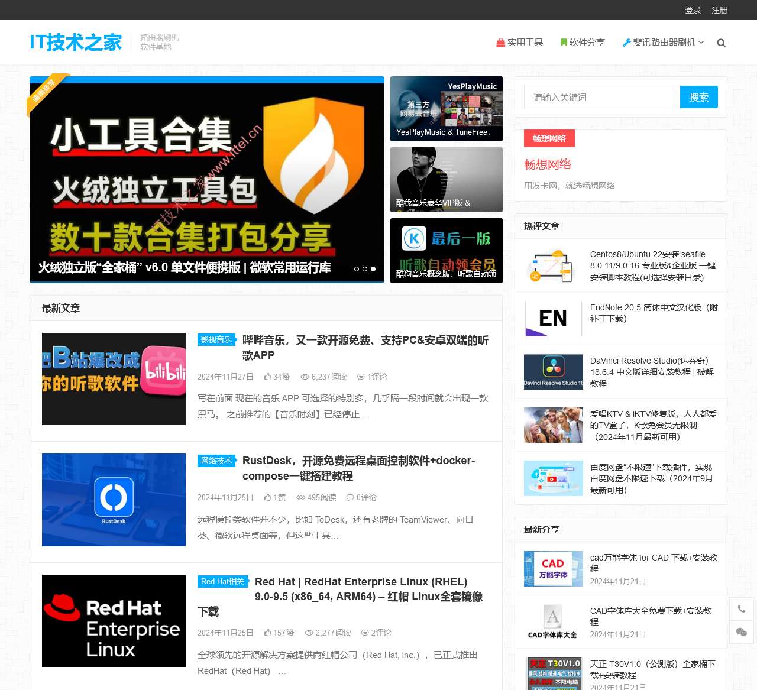Click the 百度网盘 article thumbnail
The height and width of the screenshot is (690, 757).
click(554, 478)
